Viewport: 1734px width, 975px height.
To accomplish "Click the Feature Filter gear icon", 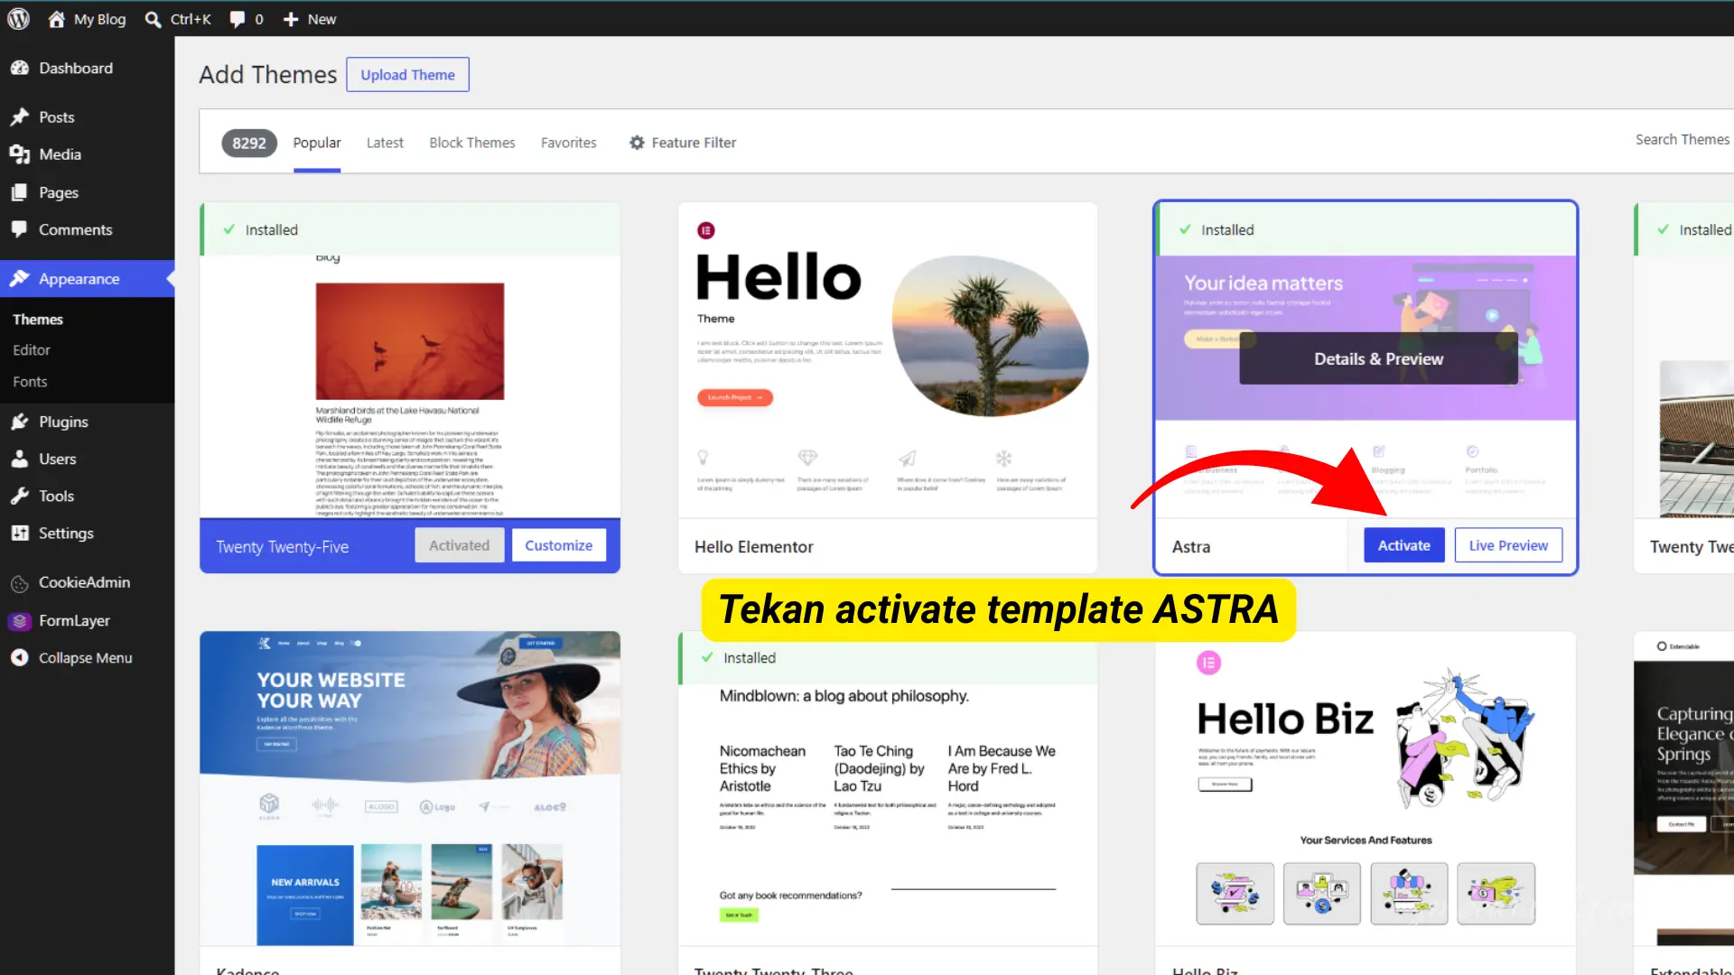I will click(x=637, y=143).
